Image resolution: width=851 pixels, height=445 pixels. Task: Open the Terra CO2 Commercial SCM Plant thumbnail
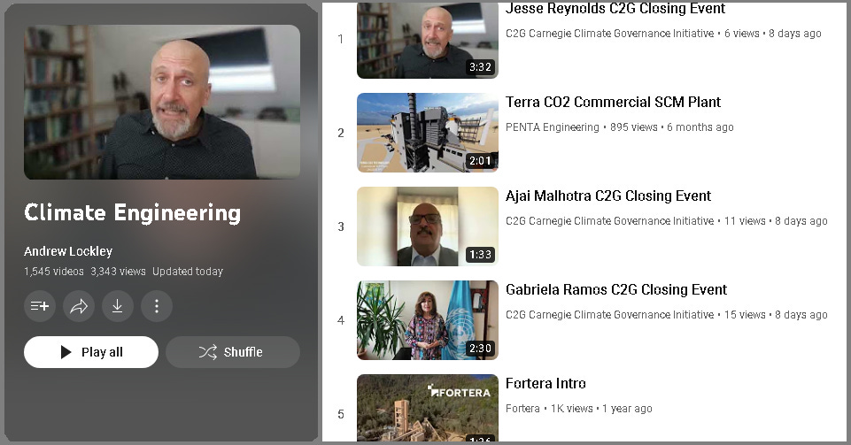pyautogui.click(x=428, y=133)
